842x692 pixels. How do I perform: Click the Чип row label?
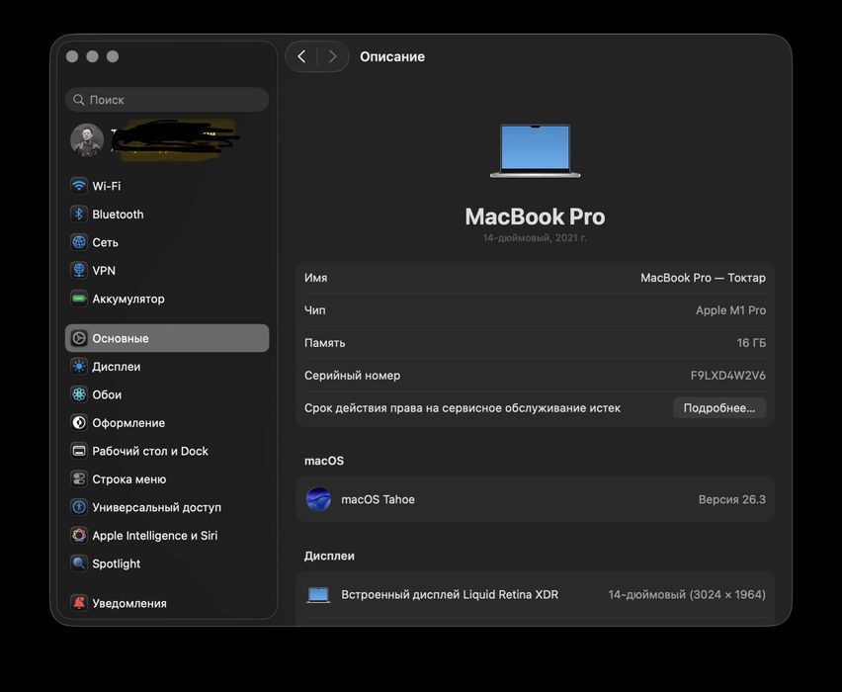(314, 310)
